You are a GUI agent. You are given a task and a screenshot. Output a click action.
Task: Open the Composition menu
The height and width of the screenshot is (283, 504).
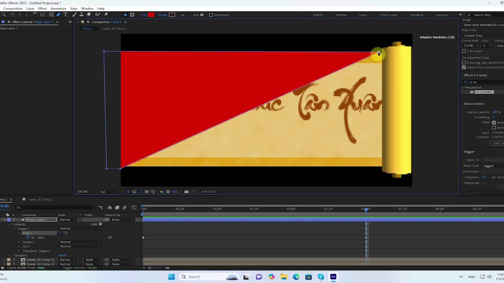[13, 8]
